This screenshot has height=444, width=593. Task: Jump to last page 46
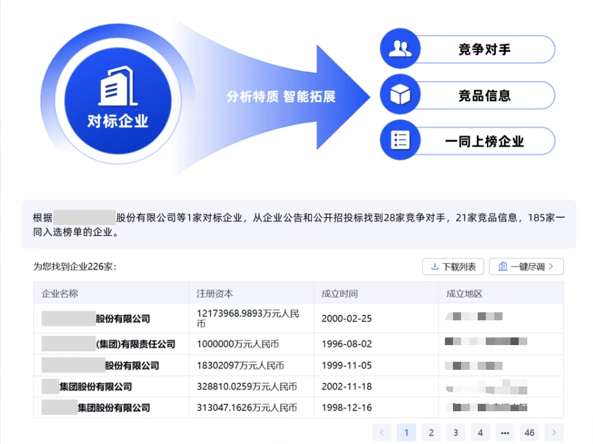[x=529, y=432]
